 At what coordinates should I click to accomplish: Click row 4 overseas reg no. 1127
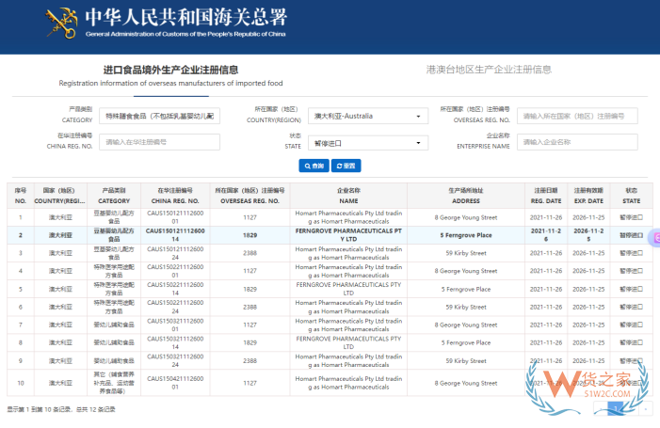pyautogui.click(x=250, y=271)
